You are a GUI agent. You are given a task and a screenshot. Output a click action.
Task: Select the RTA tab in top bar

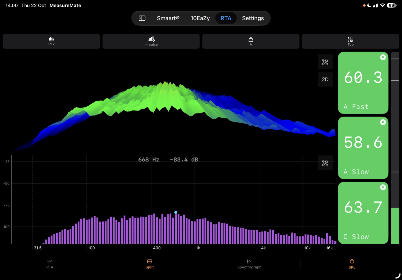226,18
